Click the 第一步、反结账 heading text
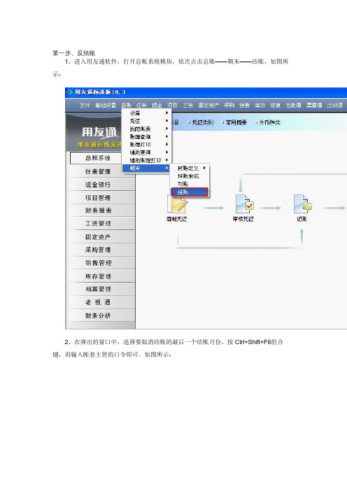Image resolution: width=347 pixels, height=491 pixels. (x=73, y=53)
